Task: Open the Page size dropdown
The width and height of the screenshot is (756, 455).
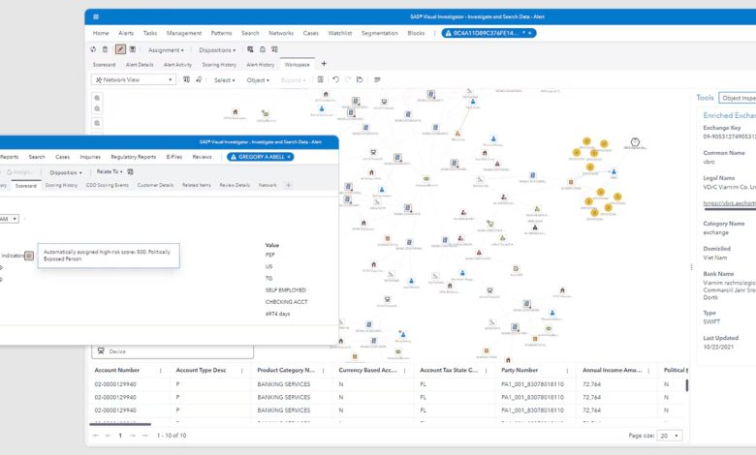Action: [x=670, y=436]
